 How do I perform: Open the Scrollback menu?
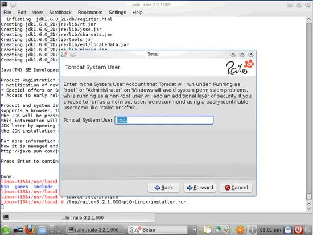click(x=60, y=13)
